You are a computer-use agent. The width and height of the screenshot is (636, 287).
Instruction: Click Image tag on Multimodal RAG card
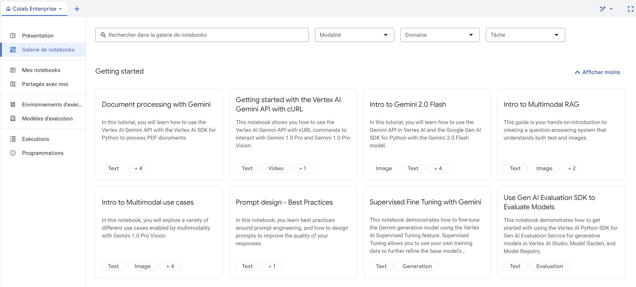click(544, 168)
